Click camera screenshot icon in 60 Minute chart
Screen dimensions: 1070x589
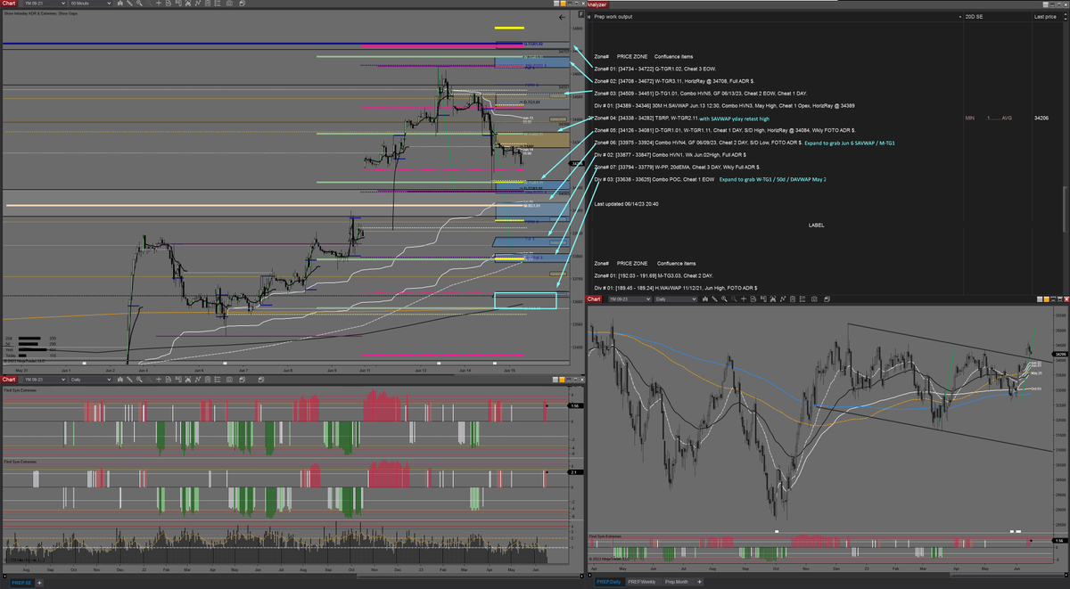pyautogui.click(x=229, y=4)
